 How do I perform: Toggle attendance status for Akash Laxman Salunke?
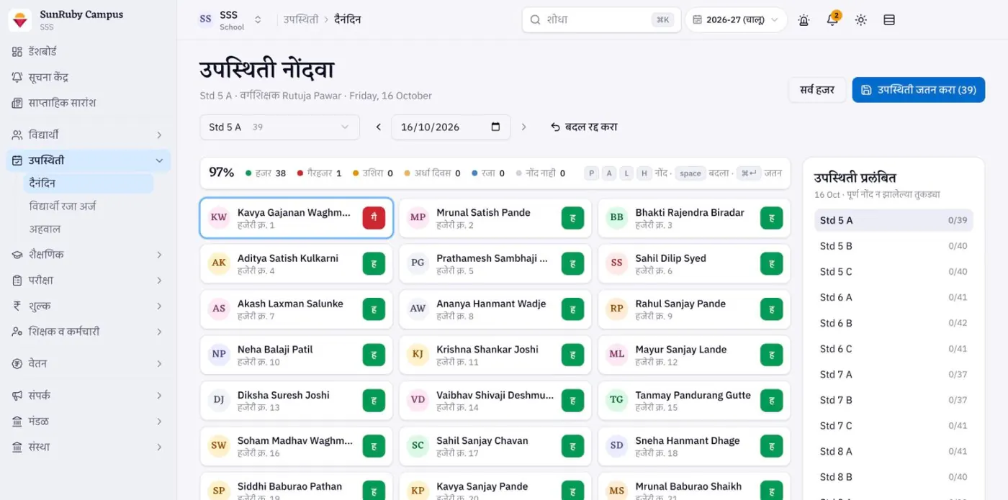coord(374,309)
